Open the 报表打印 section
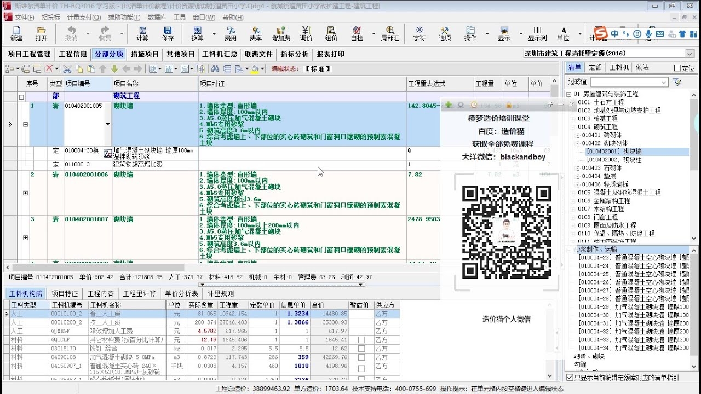 (330, 54)
